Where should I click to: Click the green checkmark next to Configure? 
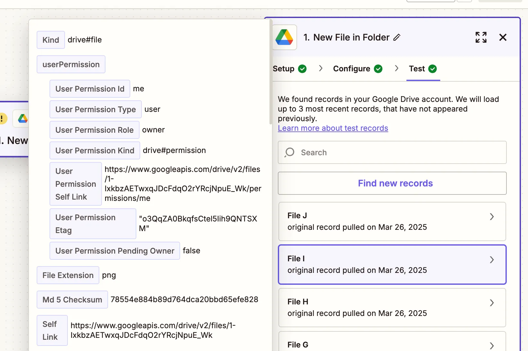click(378, 68)
